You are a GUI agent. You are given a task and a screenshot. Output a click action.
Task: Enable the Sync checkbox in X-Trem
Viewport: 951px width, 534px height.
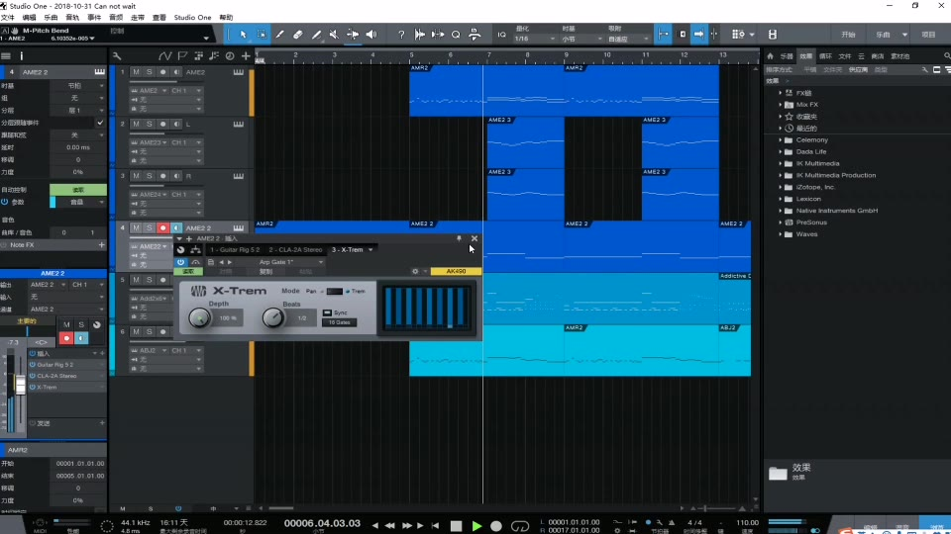(x=328, y=312)
